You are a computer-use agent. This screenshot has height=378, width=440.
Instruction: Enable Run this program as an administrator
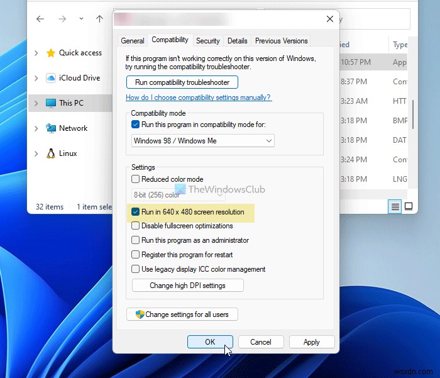pyautogui.click(x=135, y=240)
